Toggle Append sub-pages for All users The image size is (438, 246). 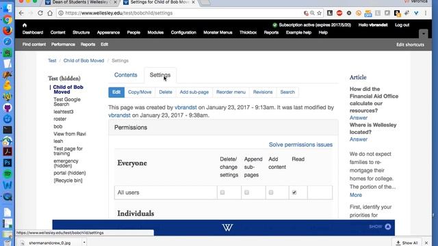coord(246,193)
